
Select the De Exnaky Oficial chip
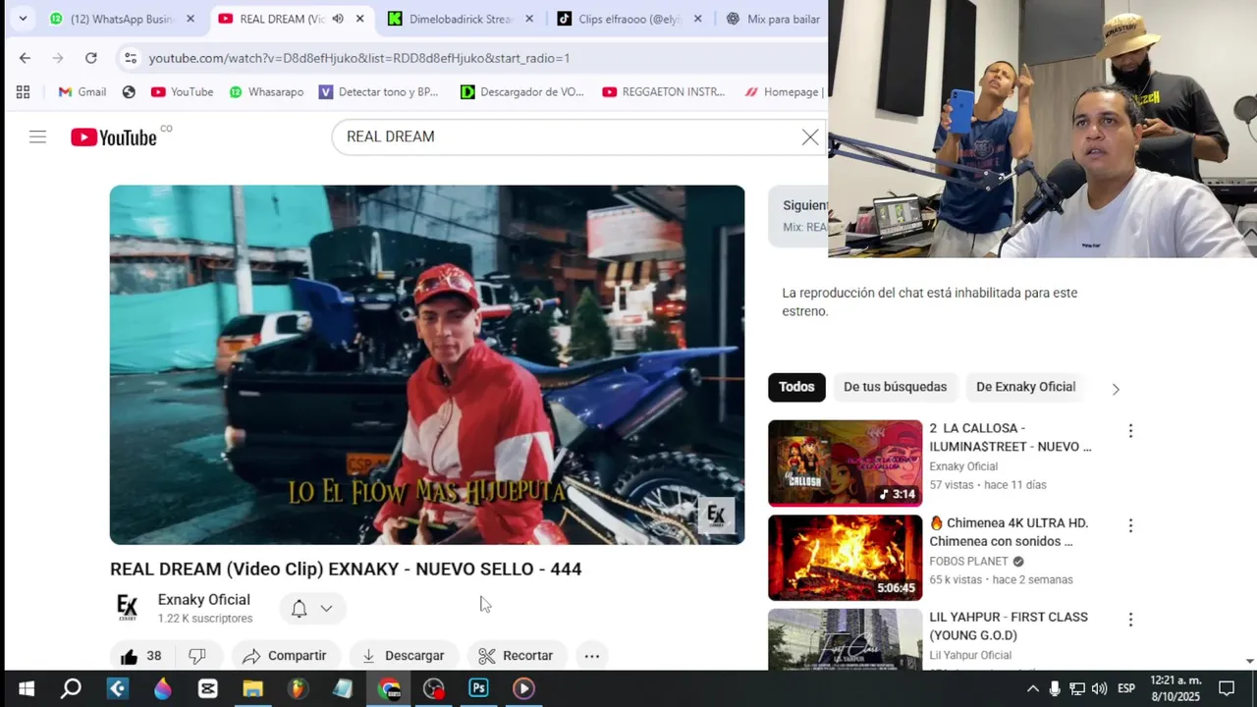1025,387
